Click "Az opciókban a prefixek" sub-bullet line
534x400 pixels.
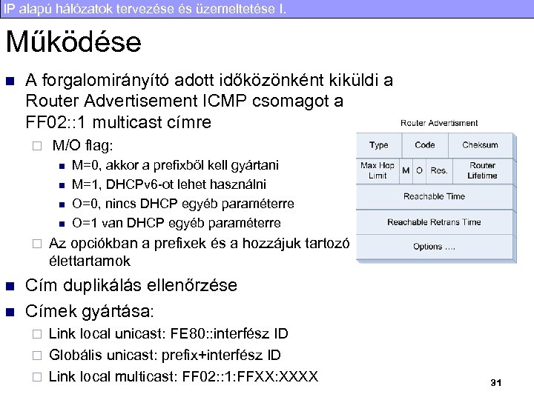[200, 244]
